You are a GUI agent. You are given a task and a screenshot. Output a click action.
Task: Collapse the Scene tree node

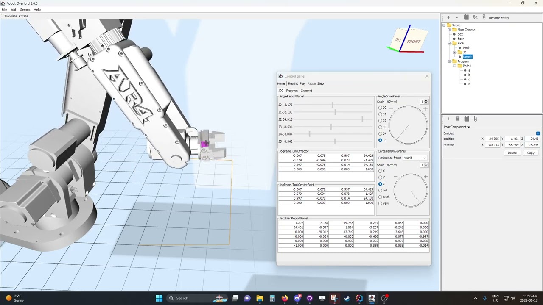coord(444,25)
